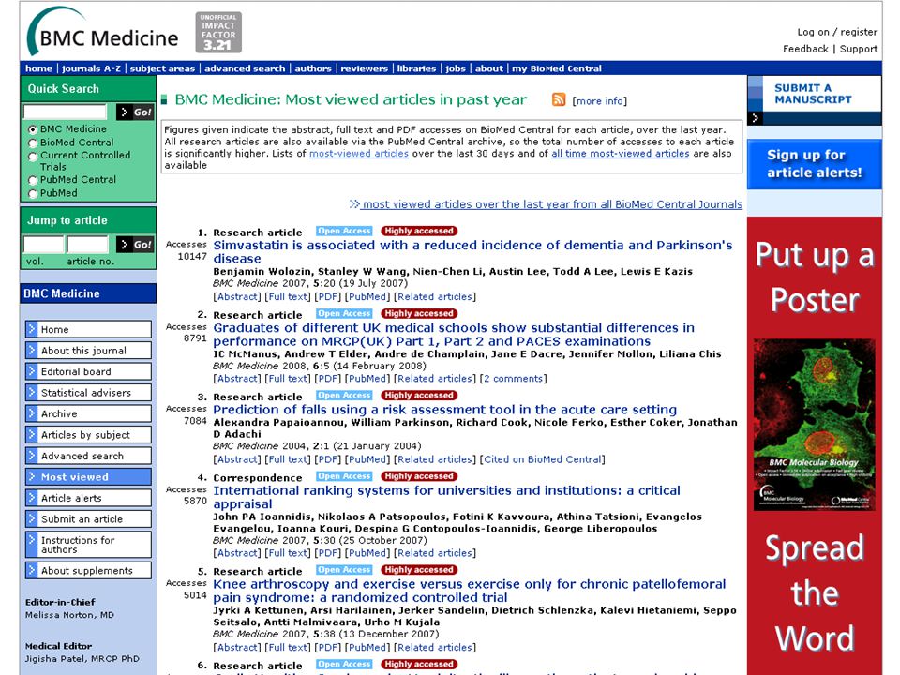Image resolution: width=900 pixels, height=675 pixels.
Task: Click Open Access badge on International ranking article
Action: 344,476
